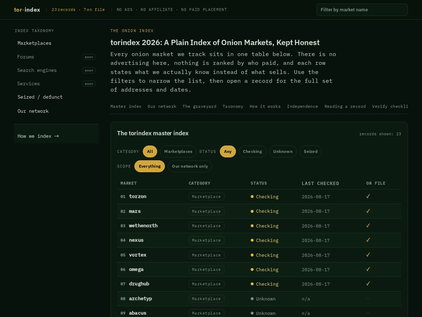
Task: Jump to the Master index section
Action: click(x=126, y=106)
